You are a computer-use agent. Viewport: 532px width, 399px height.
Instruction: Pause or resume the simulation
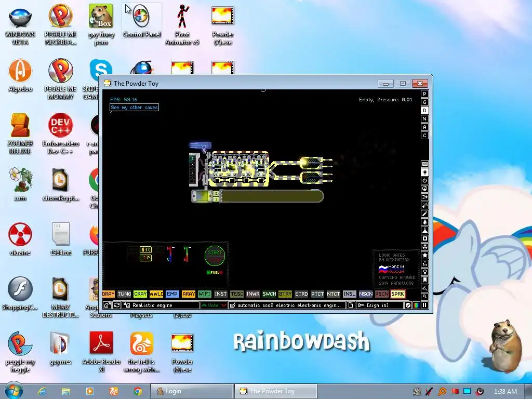[x=424, y=305]
